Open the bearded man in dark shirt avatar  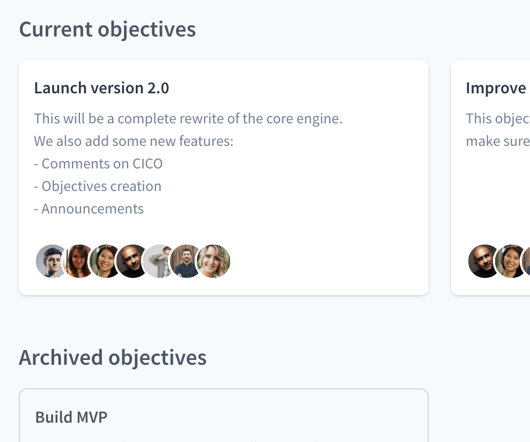186,261
